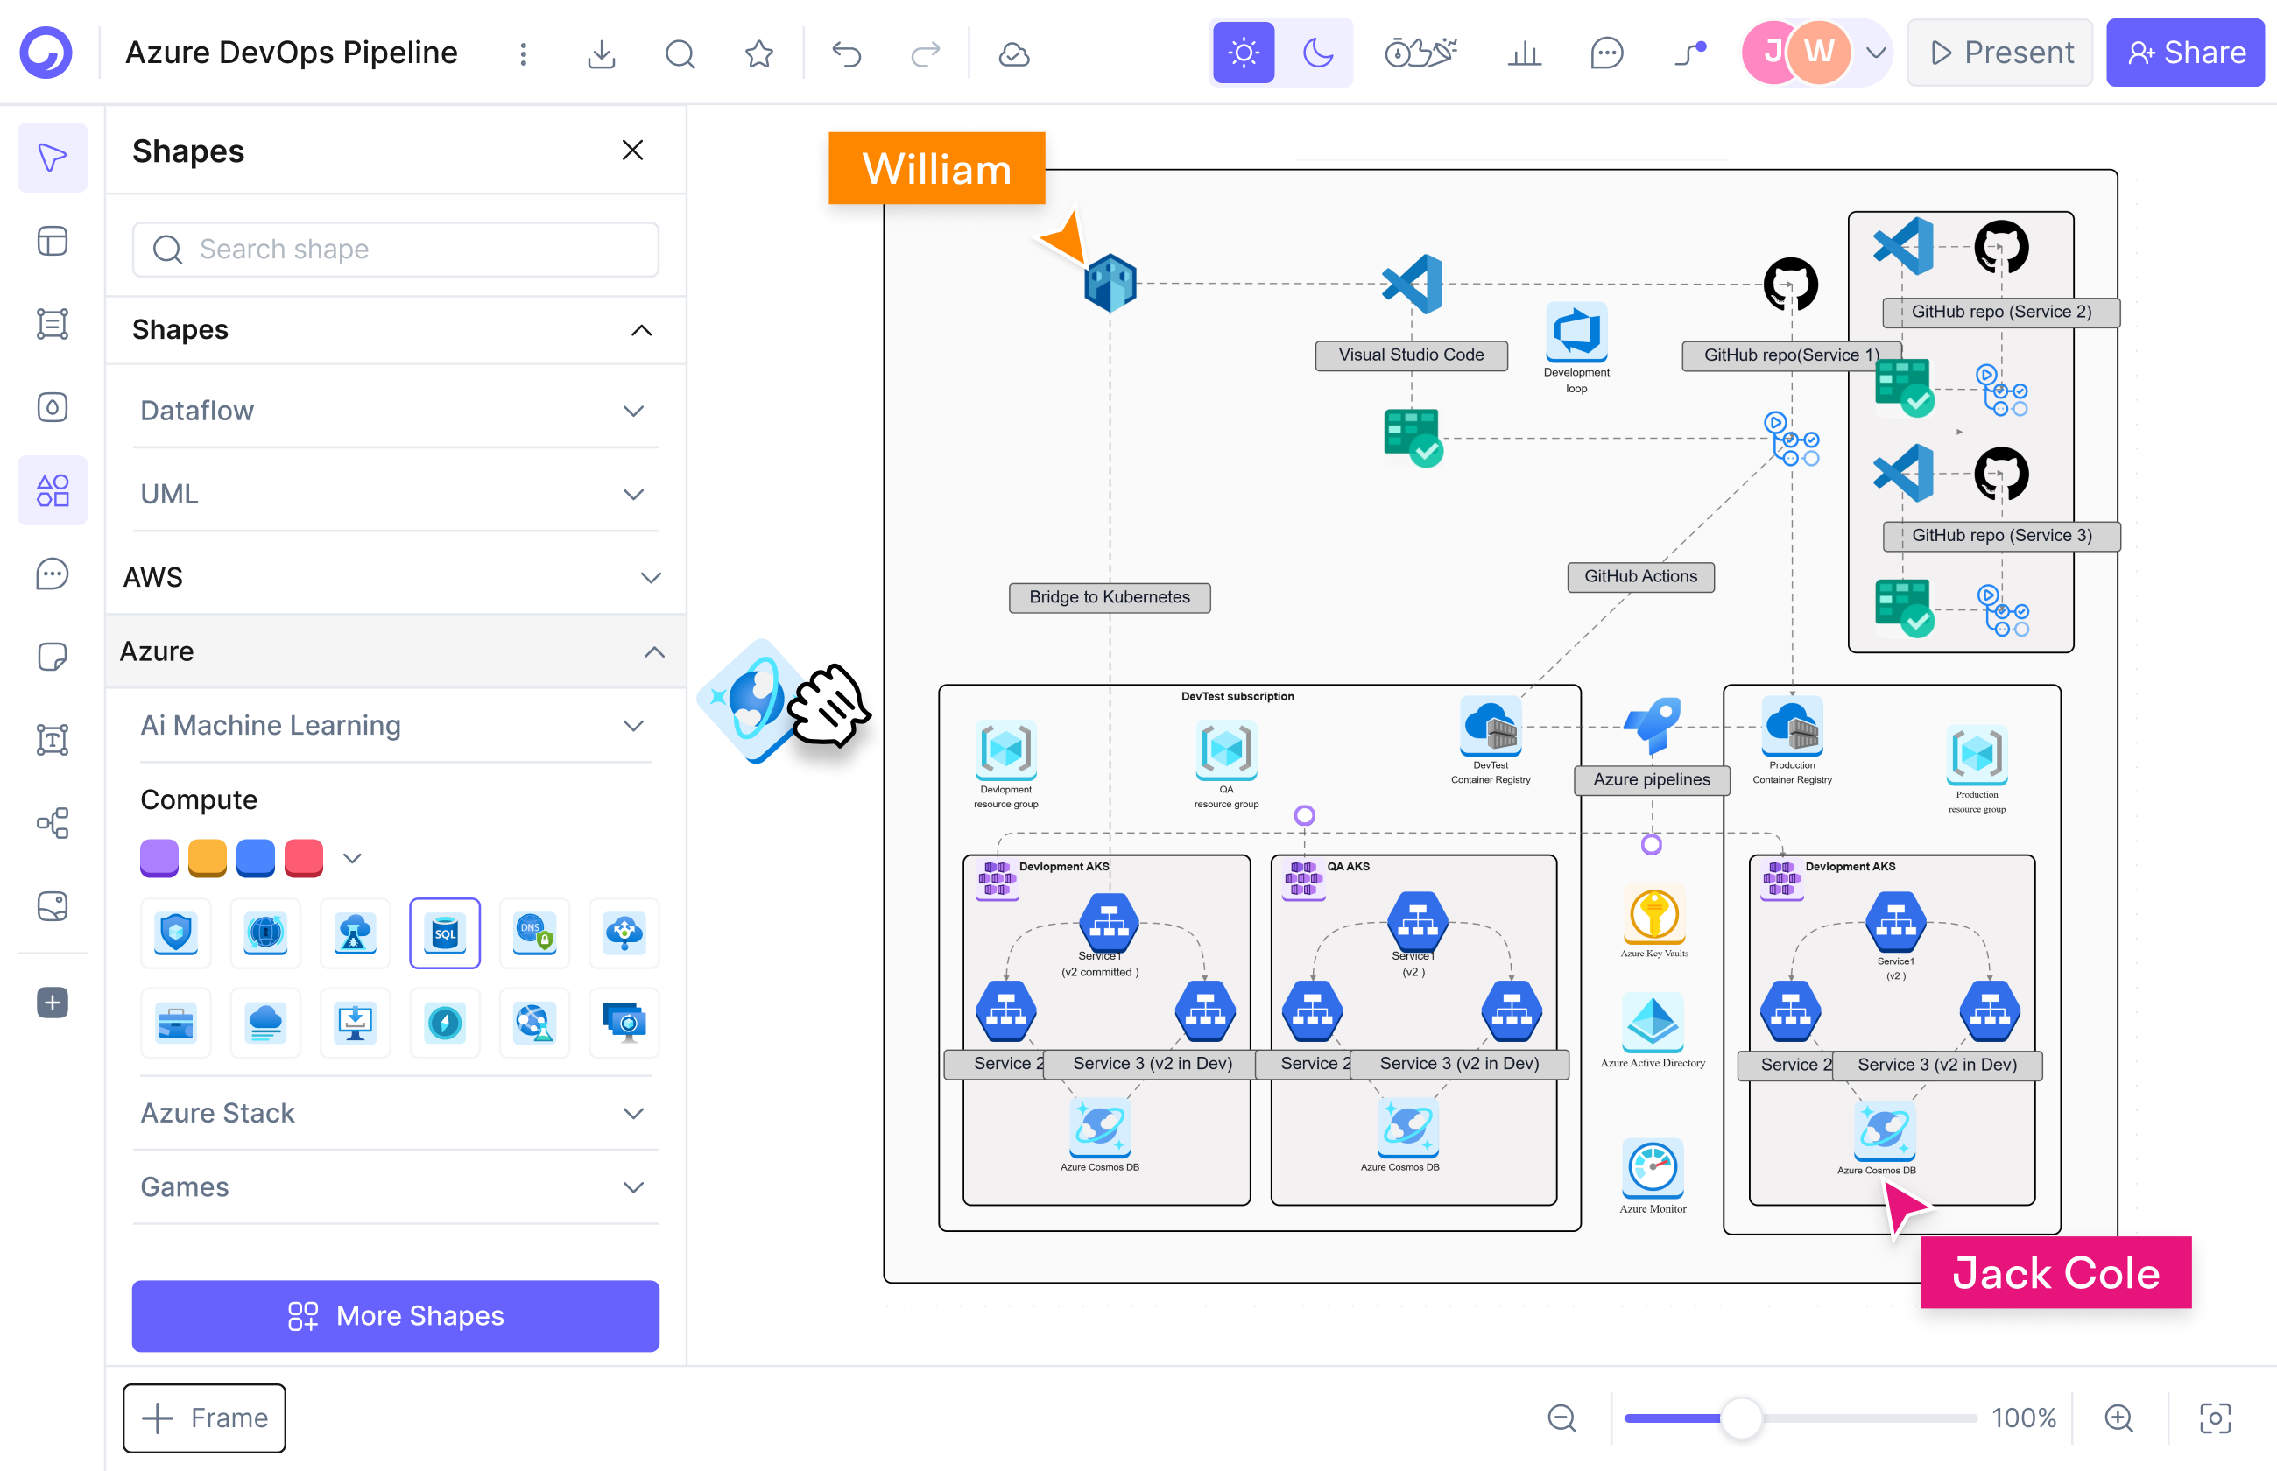Viewport: 2277px width, 1471px height.
Task: Select the sticky note tool in left sidebar
Action: (53, 656)
